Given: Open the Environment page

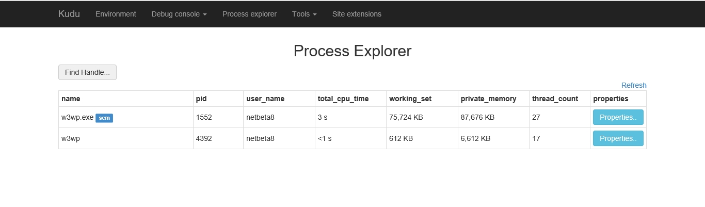Looking at the screenshot, I should 116,14.
